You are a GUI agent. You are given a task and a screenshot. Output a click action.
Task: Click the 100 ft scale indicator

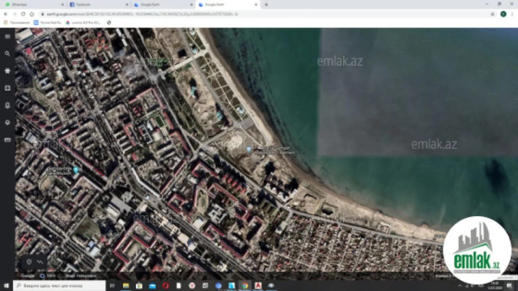(51, 276)
